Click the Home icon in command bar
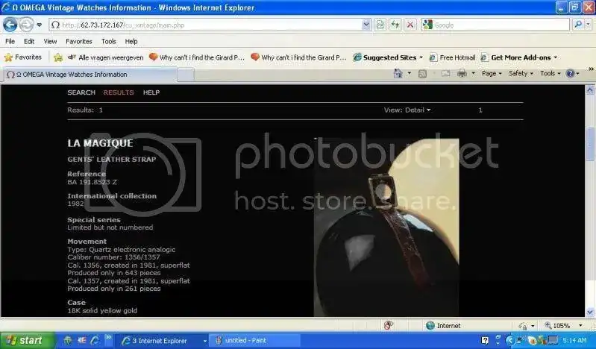This screenshot has width=596, height=349. 398,73
